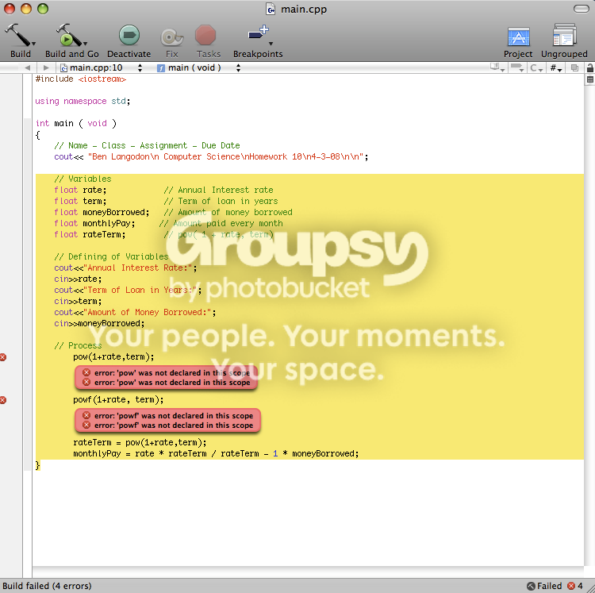
Task: Open the Build dropdown arrow
Action: [x=34, y=44]
